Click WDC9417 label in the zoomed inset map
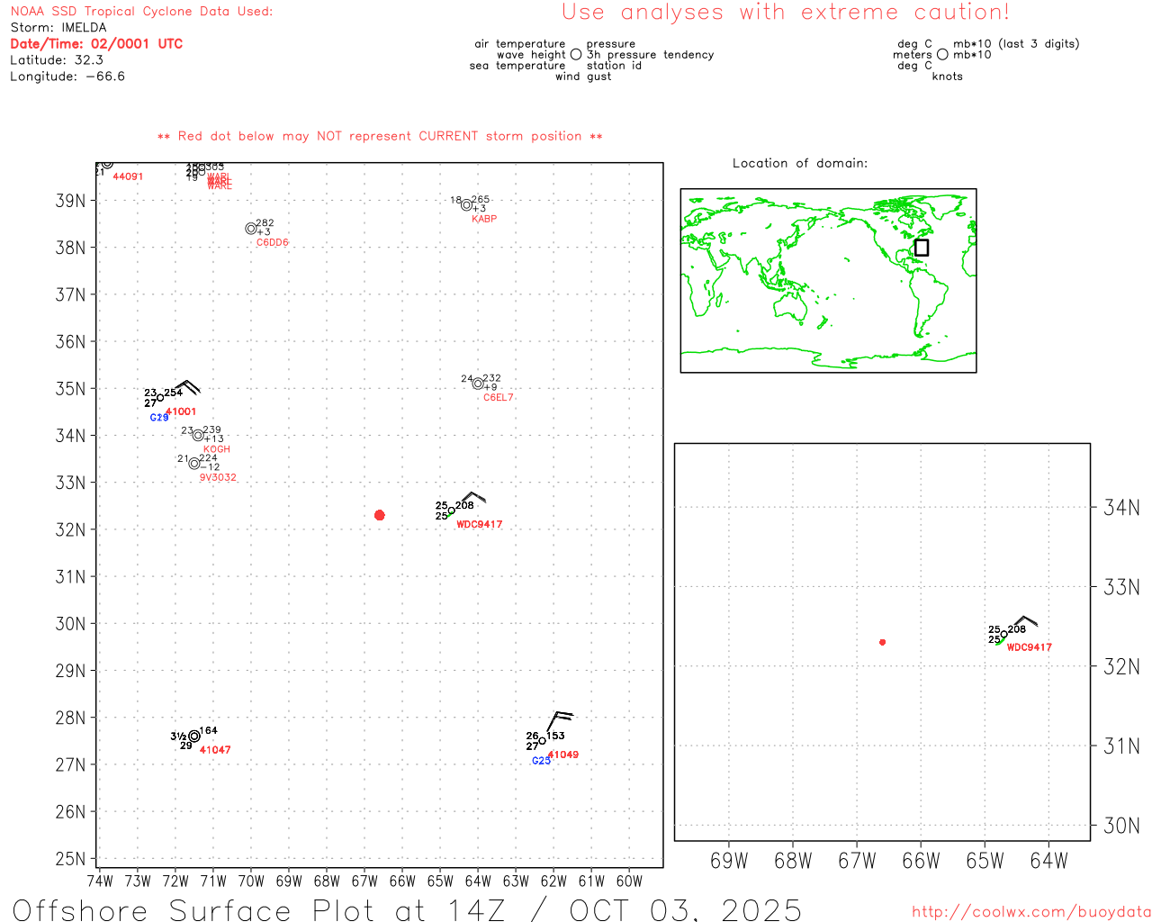Screen dimensions: 1152x922 (x=1029, y=647)
